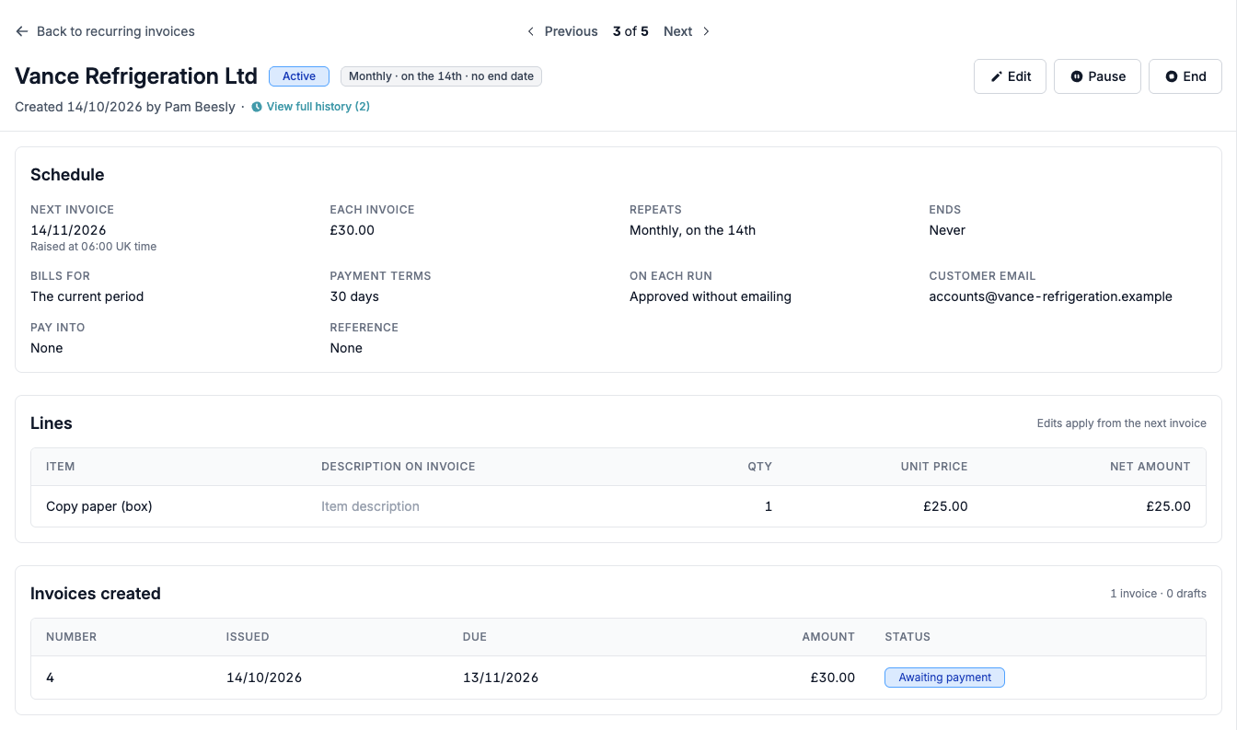Image resolution: width=1237 pixels, height=730 pixels.
Task: Click the '3 of 5' page indicator
Action: click(630, 31)
